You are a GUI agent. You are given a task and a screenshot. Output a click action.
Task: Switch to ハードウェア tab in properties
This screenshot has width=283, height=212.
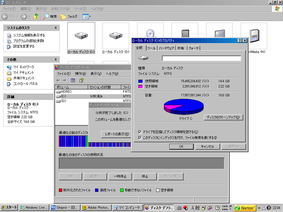point(166,48)
